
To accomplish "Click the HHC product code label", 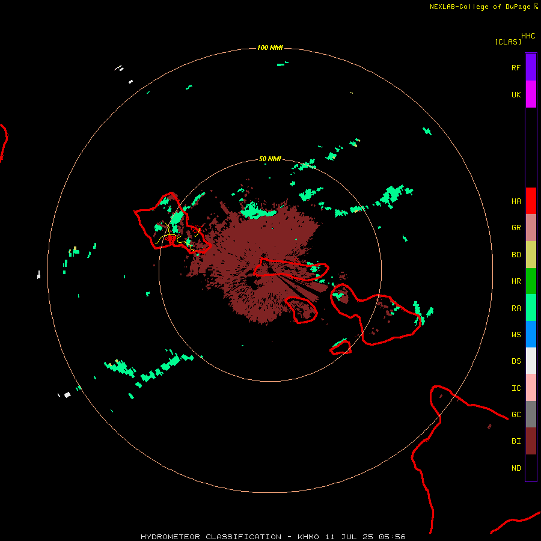I will click(x=528, y=36).
